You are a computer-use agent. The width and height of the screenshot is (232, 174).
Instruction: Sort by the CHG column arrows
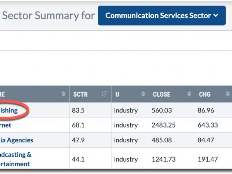[x=228, y=94]
